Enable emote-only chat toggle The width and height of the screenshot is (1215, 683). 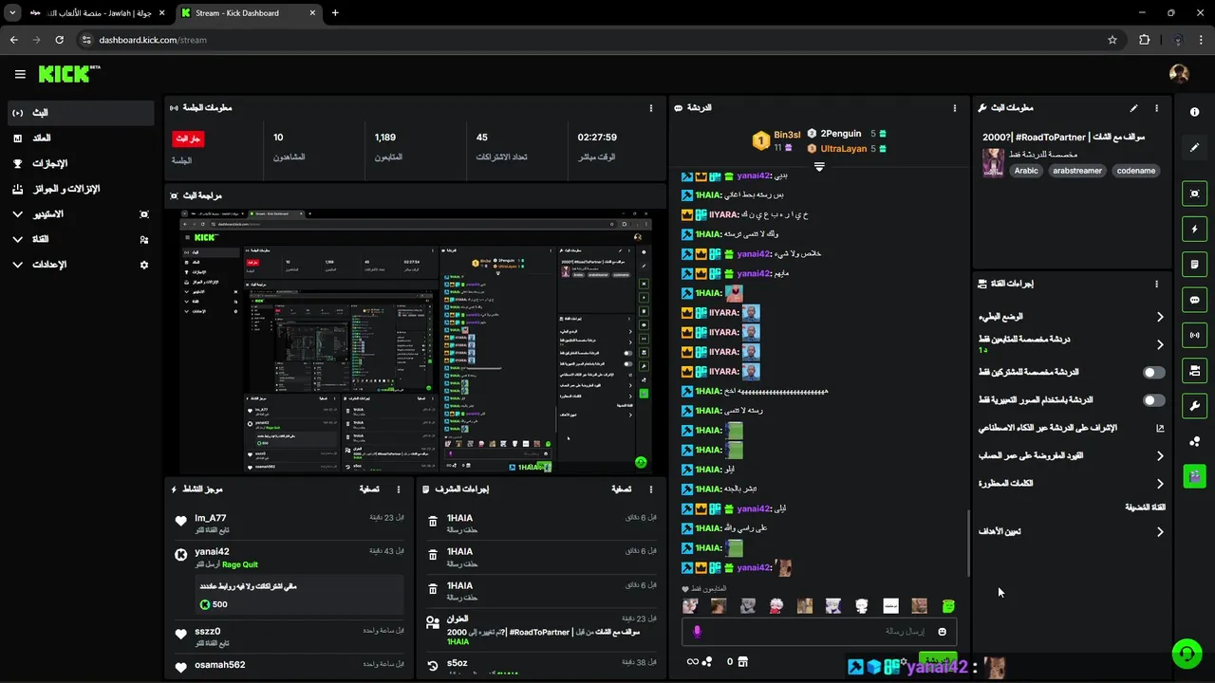pos(1153,400)
